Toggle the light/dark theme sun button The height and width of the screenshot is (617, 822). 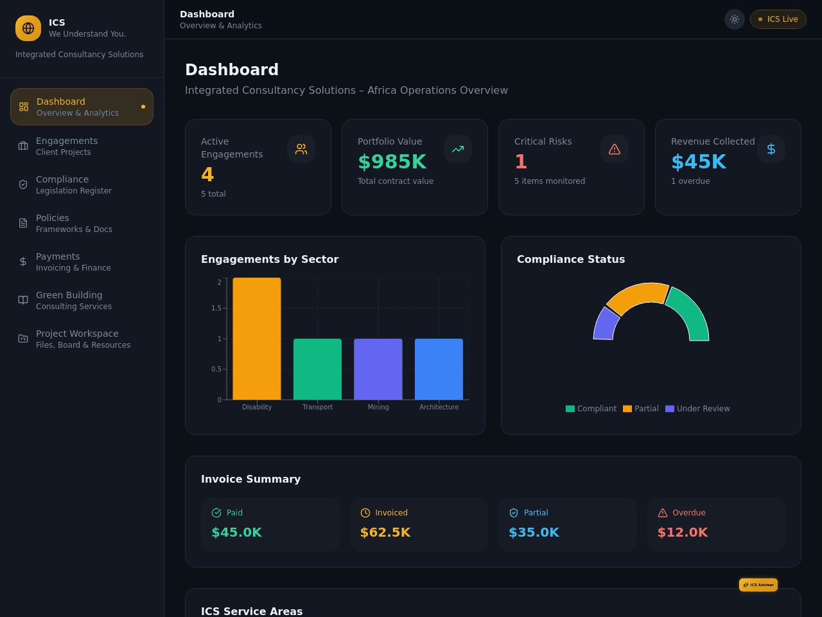tap(735, 19)
